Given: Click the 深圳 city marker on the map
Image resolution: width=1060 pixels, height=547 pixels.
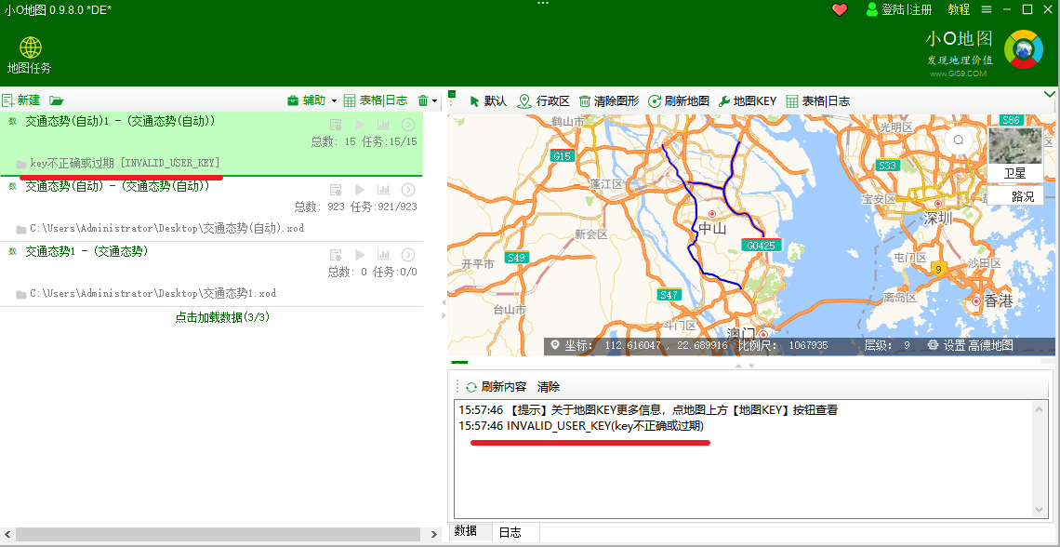Looking at the screenshot, I should 937,205.
